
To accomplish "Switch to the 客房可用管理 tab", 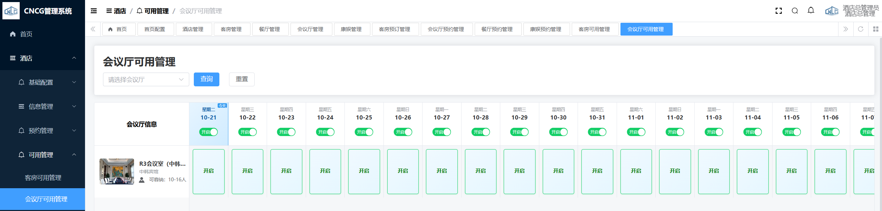I will point(594,29).
